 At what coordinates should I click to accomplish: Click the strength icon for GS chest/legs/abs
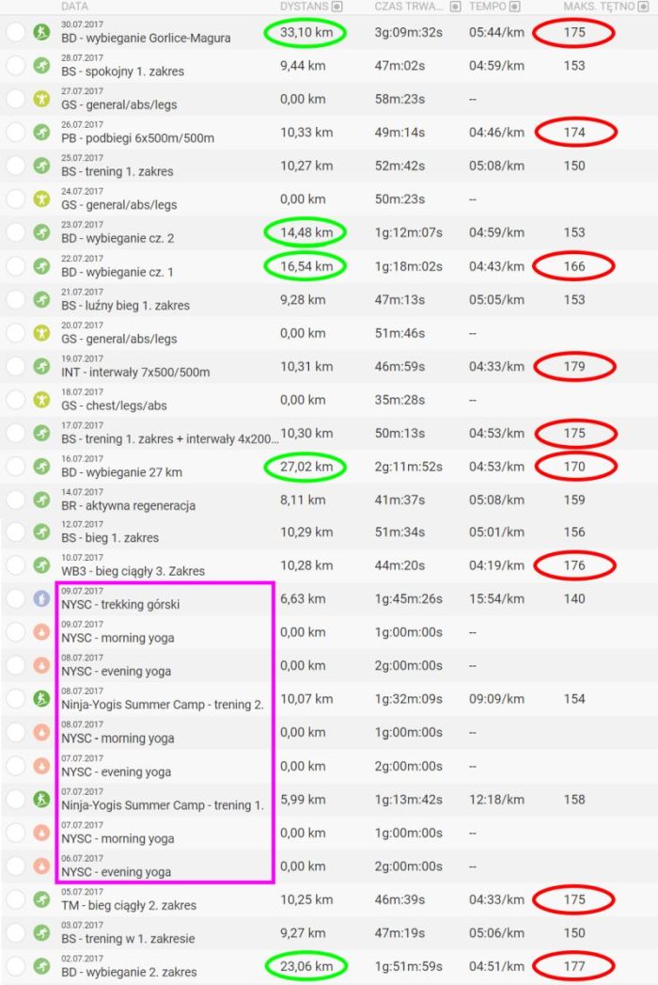pyautogui.click(x=41, y=400)
